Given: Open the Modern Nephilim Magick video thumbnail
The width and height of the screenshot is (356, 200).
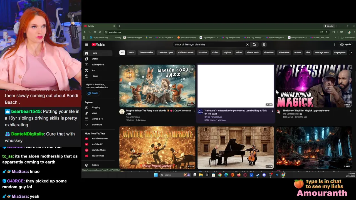Looking at the screenshot, I should pyautogui.click(x=314, y=86).
